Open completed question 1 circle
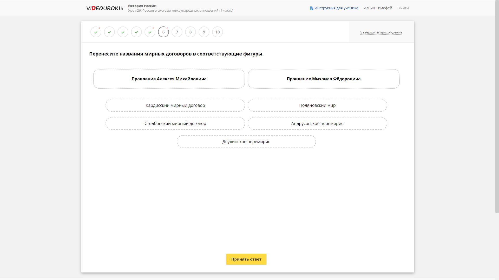Screen dimensions: 499x280 click(x=96, y=32)
